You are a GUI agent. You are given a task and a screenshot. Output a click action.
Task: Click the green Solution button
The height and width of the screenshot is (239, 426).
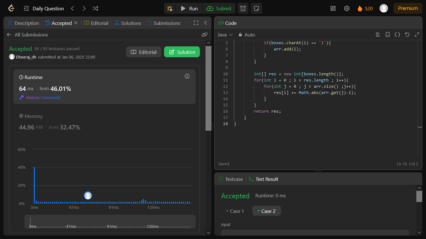pos(182,52)
